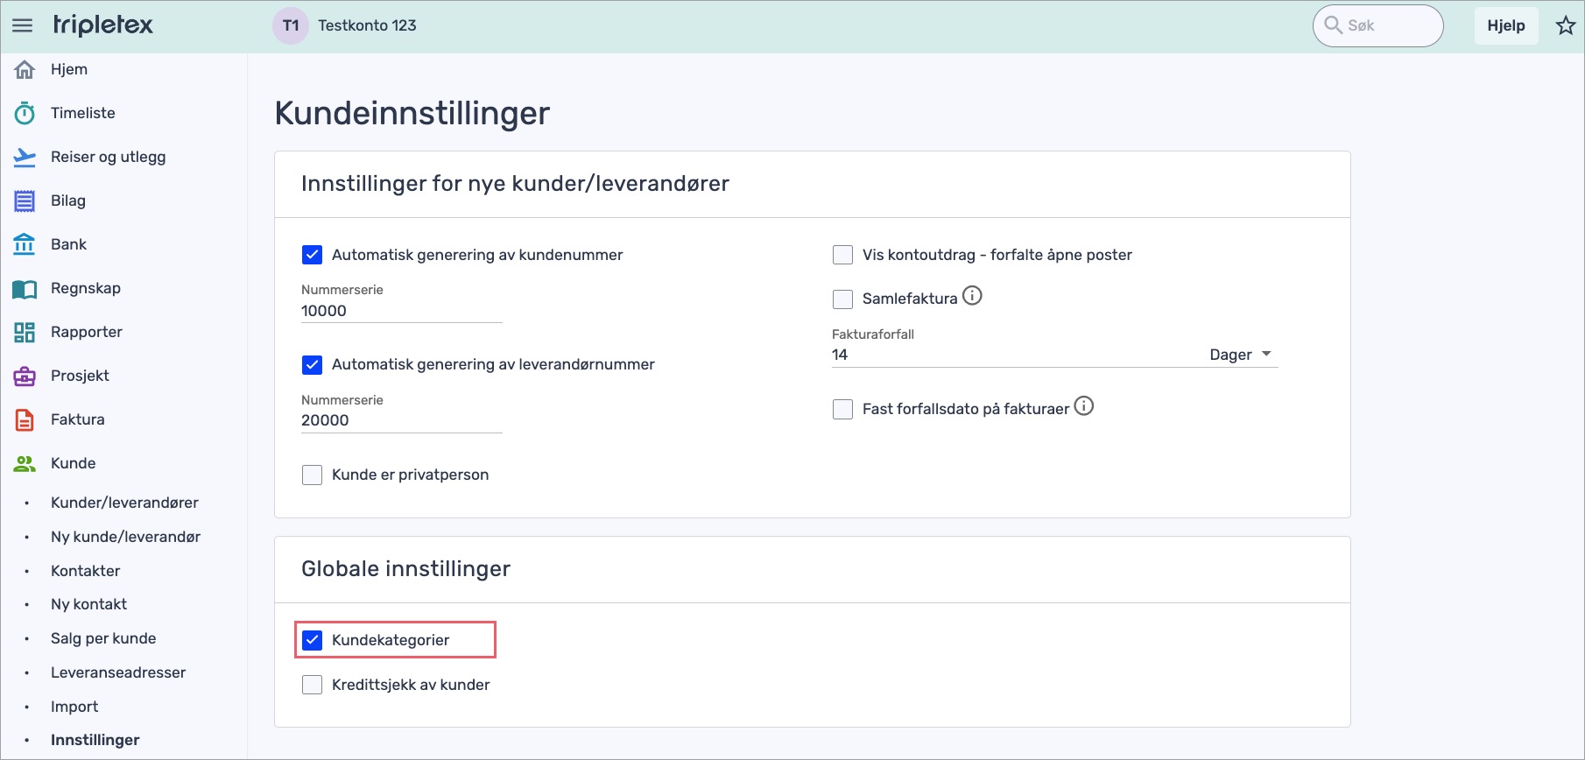Click the Bank building icon
This screenshot has width=1585, height=760.
25,244
